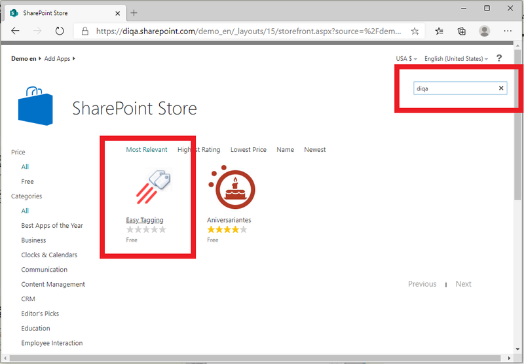Sort results by Newest

314,150
